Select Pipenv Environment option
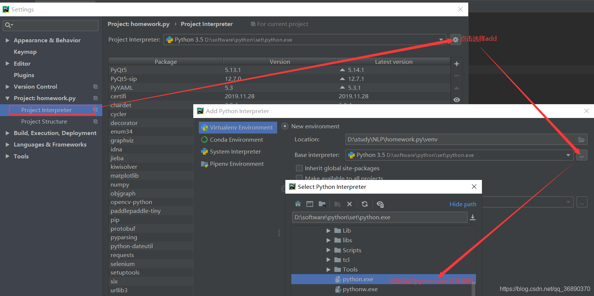594x296 pixels. (x=238, y=164)
